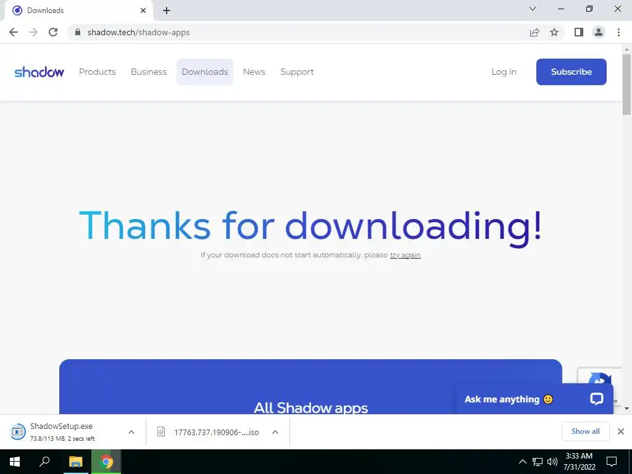Open the Products menu

point(98,72)
